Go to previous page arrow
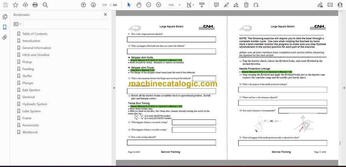This screenshot has height=167, width=346. point(83,5)
